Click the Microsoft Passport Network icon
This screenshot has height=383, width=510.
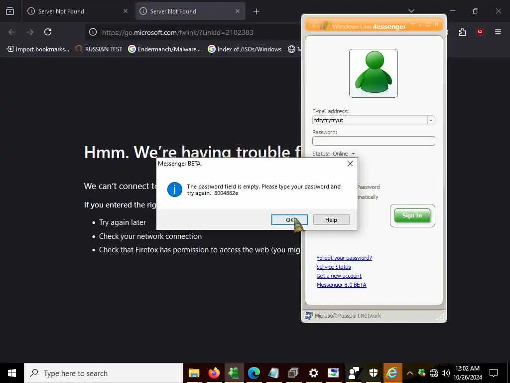coord(309,316)
